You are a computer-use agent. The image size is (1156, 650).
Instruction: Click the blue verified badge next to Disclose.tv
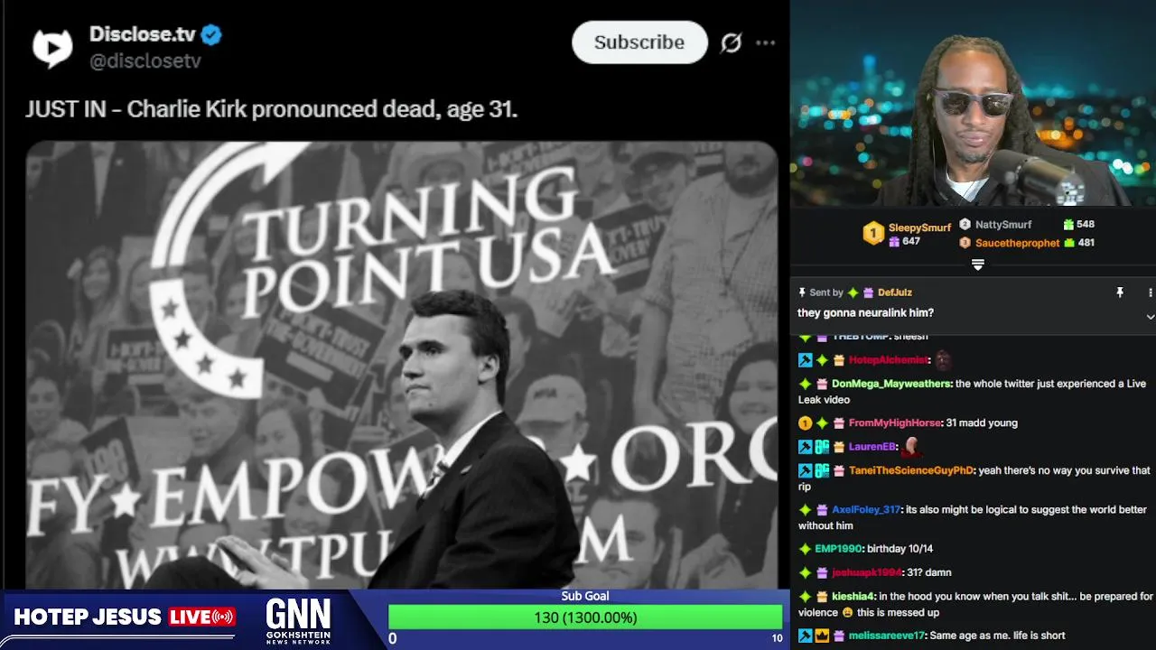click(211, 35)
